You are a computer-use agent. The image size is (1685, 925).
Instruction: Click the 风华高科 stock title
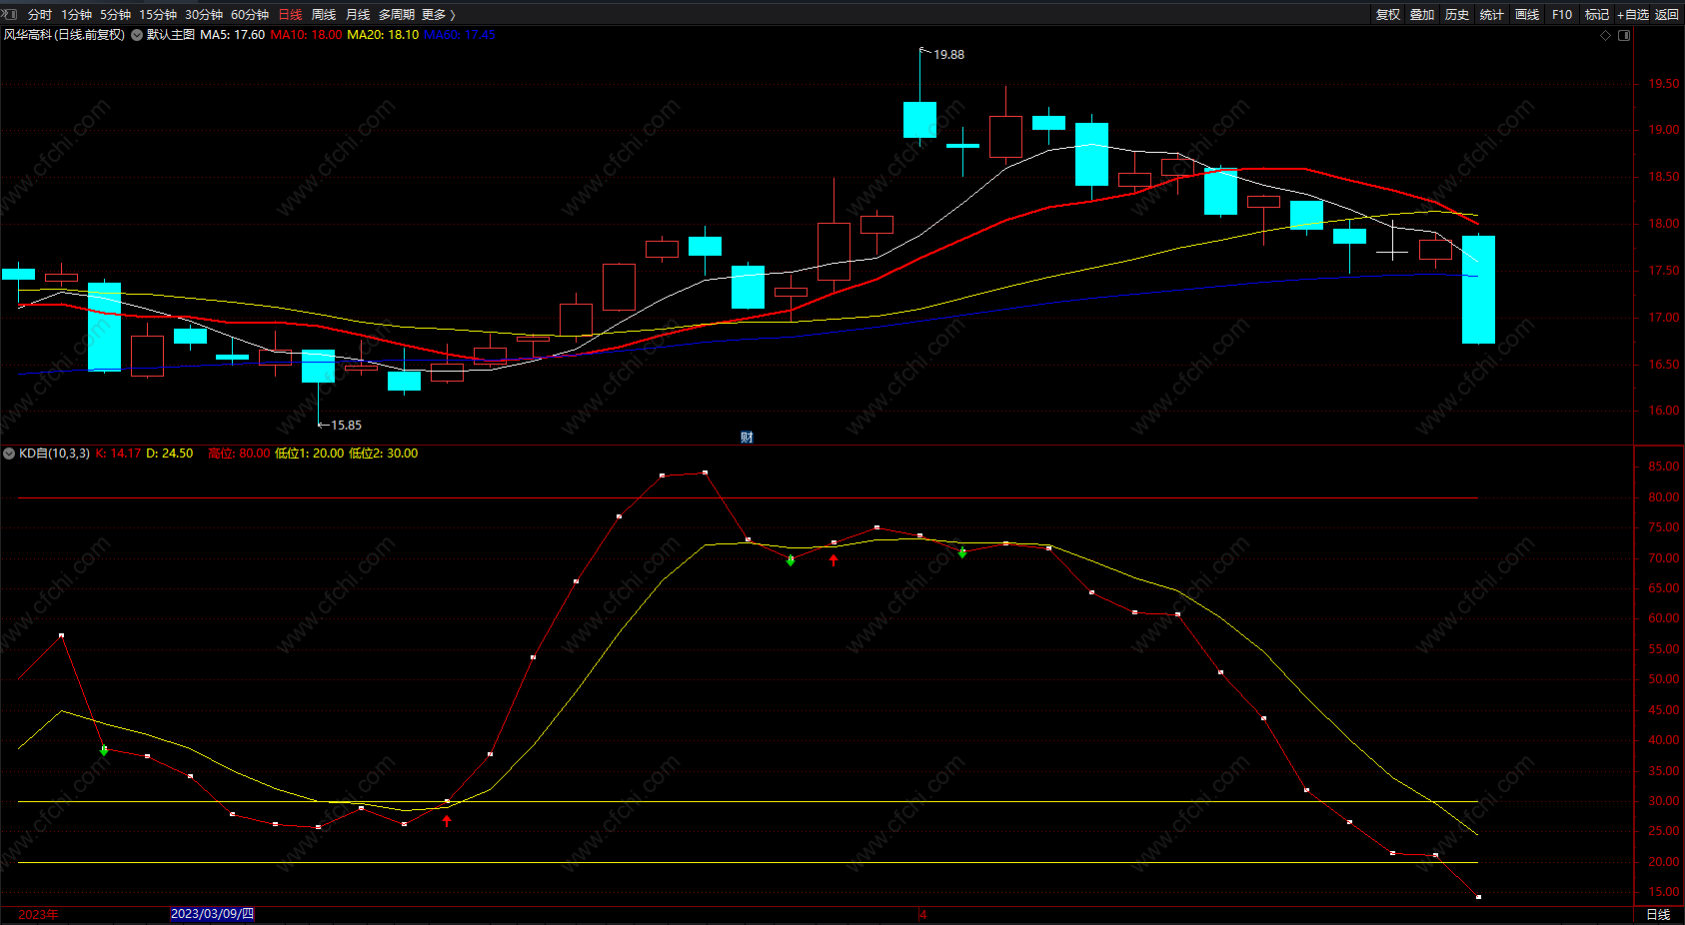pos(64,35)
